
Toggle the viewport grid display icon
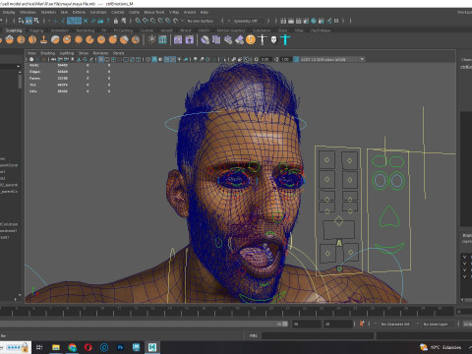pos(101,59)
